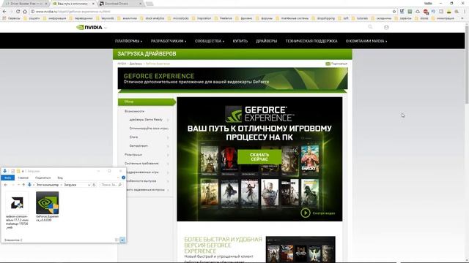Click the Подписаться subscribe icon
This screenshot has width=469, height=263.
point(328,64)
